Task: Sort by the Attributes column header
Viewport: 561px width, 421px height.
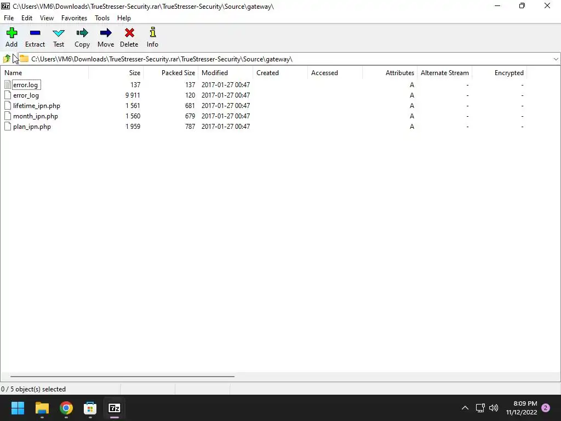Action: click(x=390, y=73)
